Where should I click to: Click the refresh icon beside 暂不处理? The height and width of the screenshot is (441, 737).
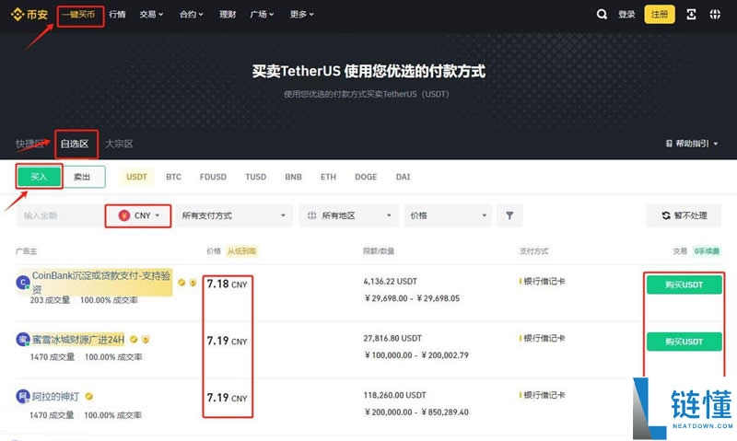click(x=665, y=215)
